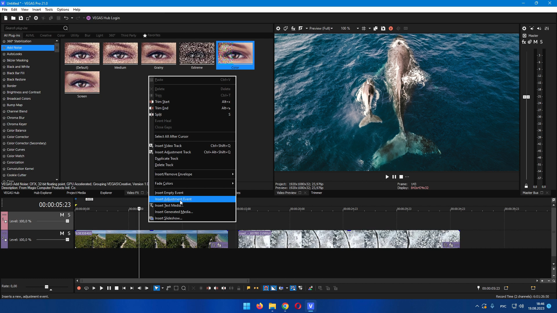557x313 pixels.
Task: Toggle split screen view icon
Action: [x=301, y=28]
